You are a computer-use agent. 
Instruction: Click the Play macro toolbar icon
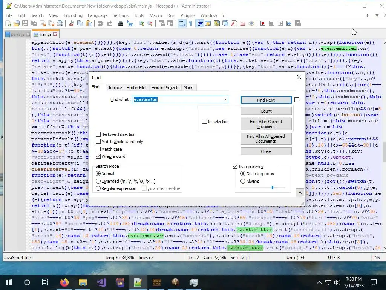[280, 23]
